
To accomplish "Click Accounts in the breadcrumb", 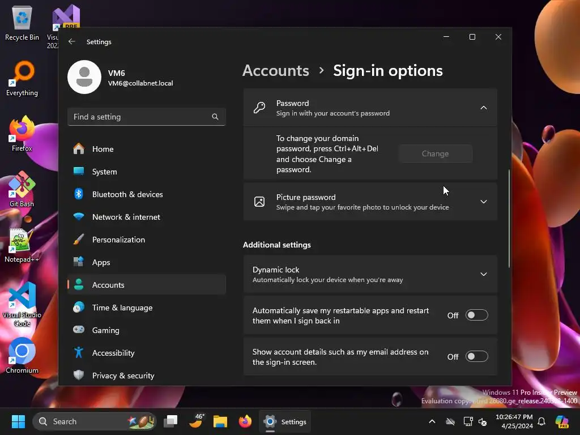I will (x=276, y=71).
